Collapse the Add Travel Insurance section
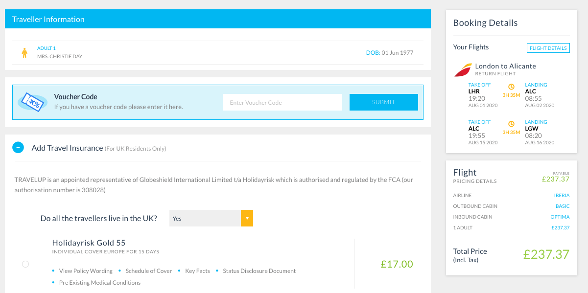This screenshot has width=588, height=293. [x=18, y=147]
